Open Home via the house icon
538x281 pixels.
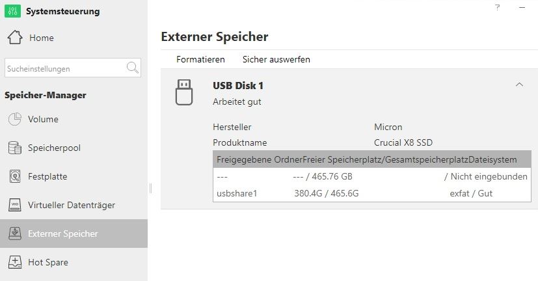coord(15,37)
